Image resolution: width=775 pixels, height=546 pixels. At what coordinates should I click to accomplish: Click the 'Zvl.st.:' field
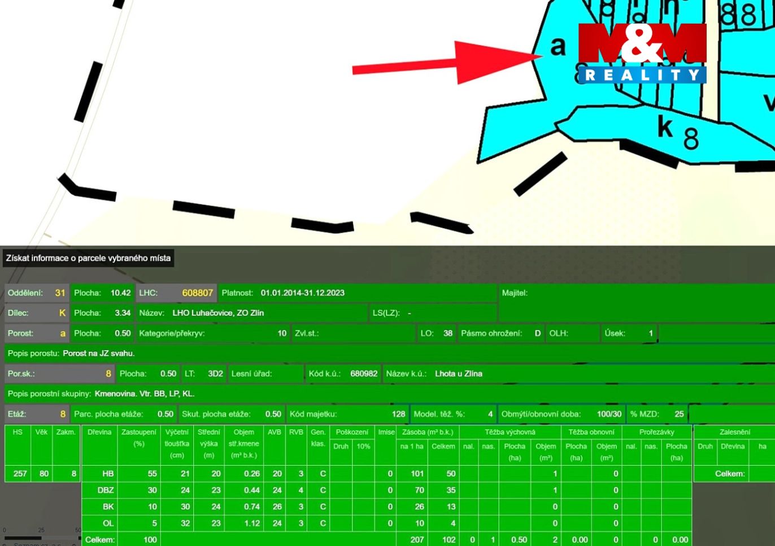[x=354, y=333]
